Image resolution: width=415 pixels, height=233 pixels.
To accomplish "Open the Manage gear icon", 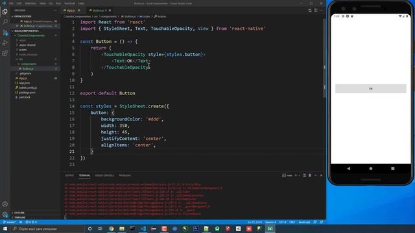I will pyautogui.click(x=5, y=214).
